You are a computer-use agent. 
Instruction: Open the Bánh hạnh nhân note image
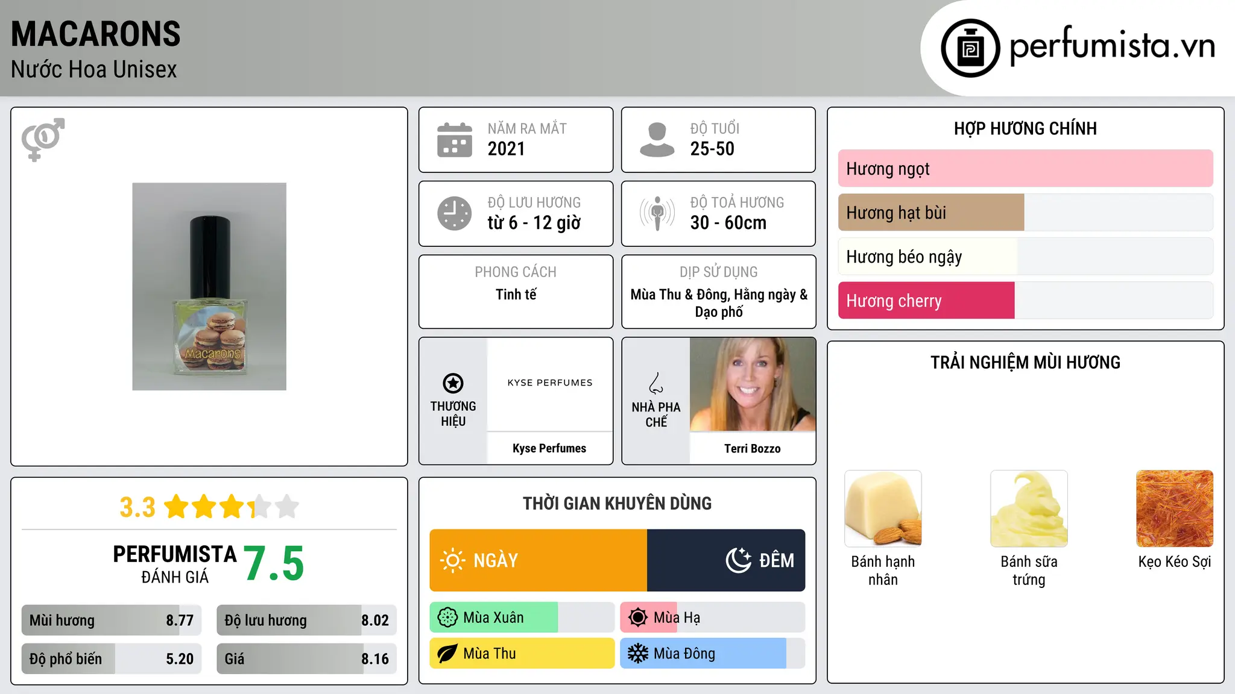pos(883,508)
